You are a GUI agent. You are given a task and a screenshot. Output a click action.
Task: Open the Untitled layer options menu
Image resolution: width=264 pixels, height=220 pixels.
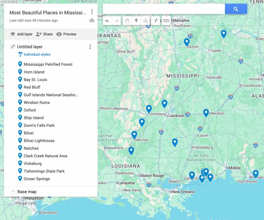[90, 47]
